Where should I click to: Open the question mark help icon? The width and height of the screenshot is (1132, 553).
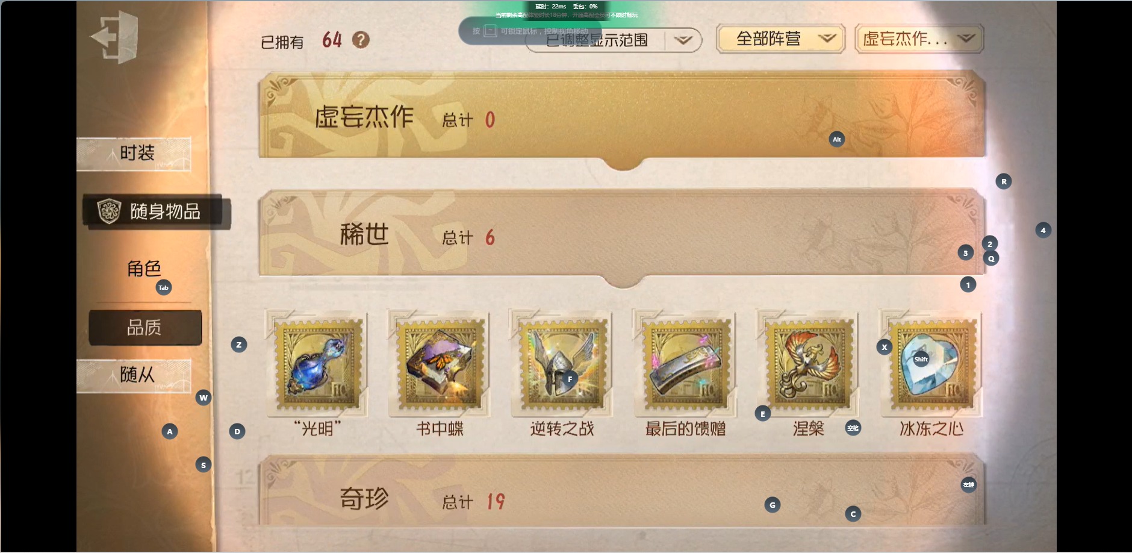pos(361,40)
